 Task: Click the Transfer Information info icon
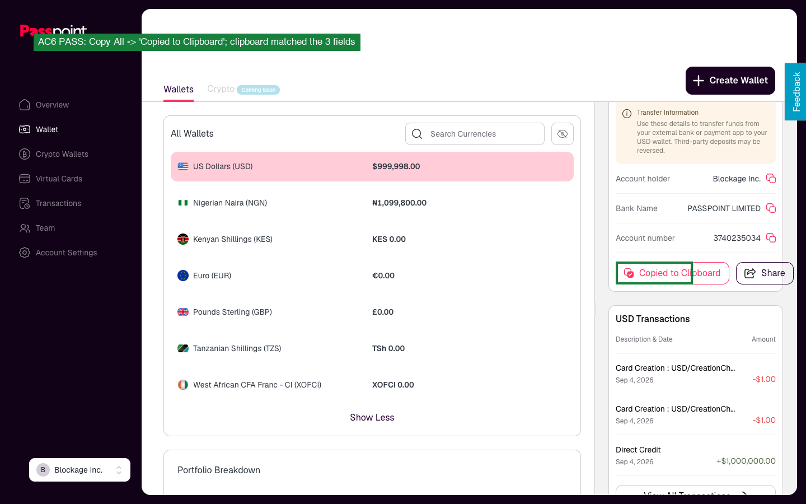(x=627, y=114)
